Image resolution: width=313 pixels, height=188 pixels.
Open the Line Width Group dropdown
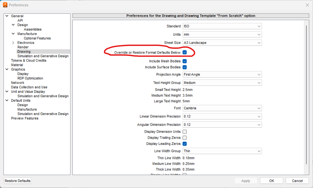pyautogui.click(x=258, y=151)
